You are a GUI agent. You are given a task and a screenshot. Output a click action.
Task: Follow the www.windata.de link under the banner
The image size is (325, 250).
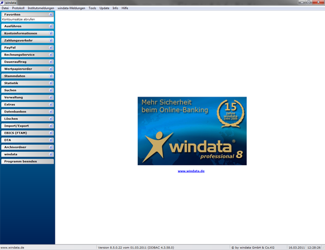coord(191,171)
